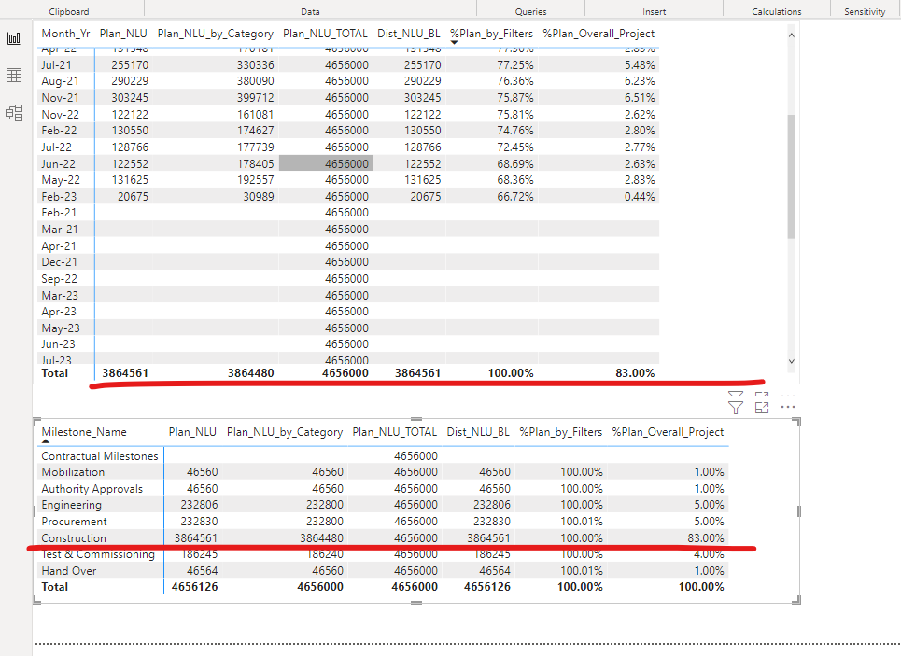Screen dimensions: 901x656
Task: Click the Calculations ribbon group label
Action: click(776, 11)
